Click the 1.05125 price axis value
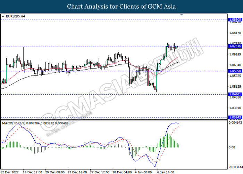The width and height of the screenshot is (243, 174). [235, 87]
